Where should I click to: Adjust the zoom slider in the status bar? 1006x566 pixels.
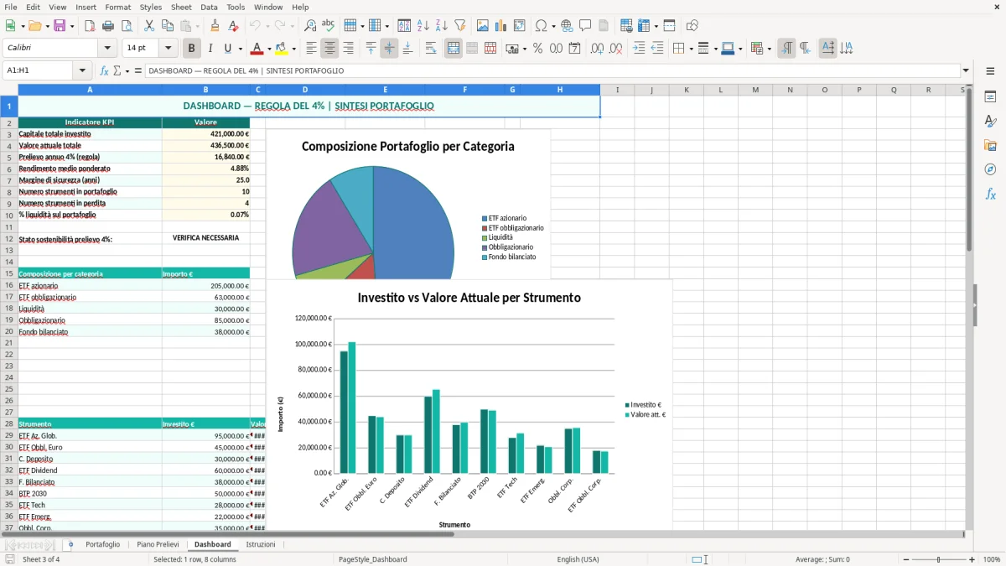[x=938, y=559]
